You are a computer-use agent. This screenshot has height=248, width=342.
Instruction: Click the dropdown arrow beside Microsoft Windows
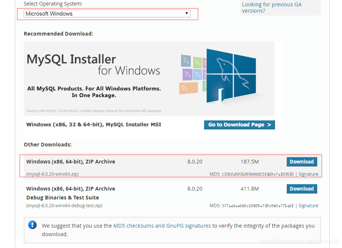[187, 13]
